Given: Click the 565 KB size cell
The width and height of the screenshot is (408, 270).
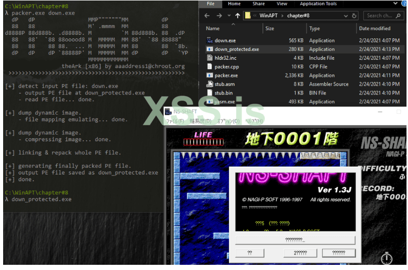Looking at the screenshot, I should [296, 40].
